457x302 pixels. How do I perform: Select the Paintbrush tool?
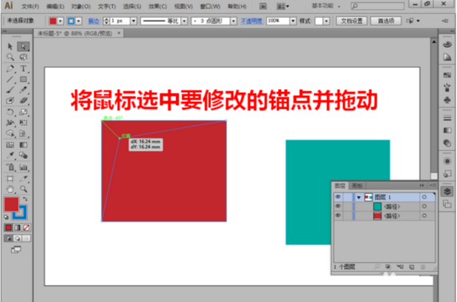tap(10, 90)
